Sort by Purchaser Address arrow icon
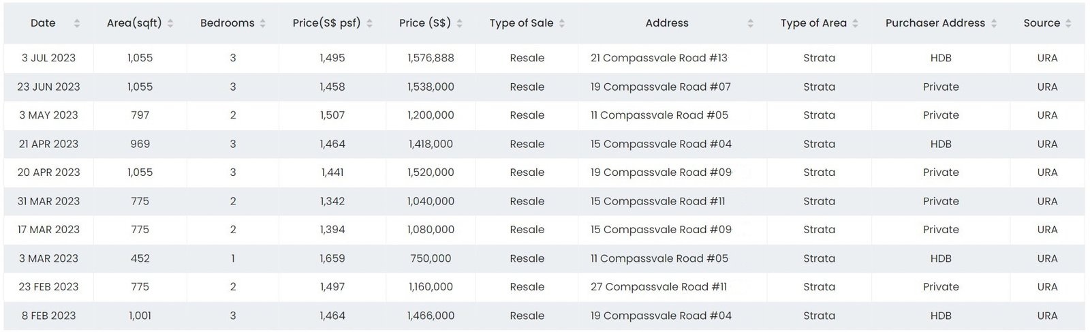 tap(994, 23)
